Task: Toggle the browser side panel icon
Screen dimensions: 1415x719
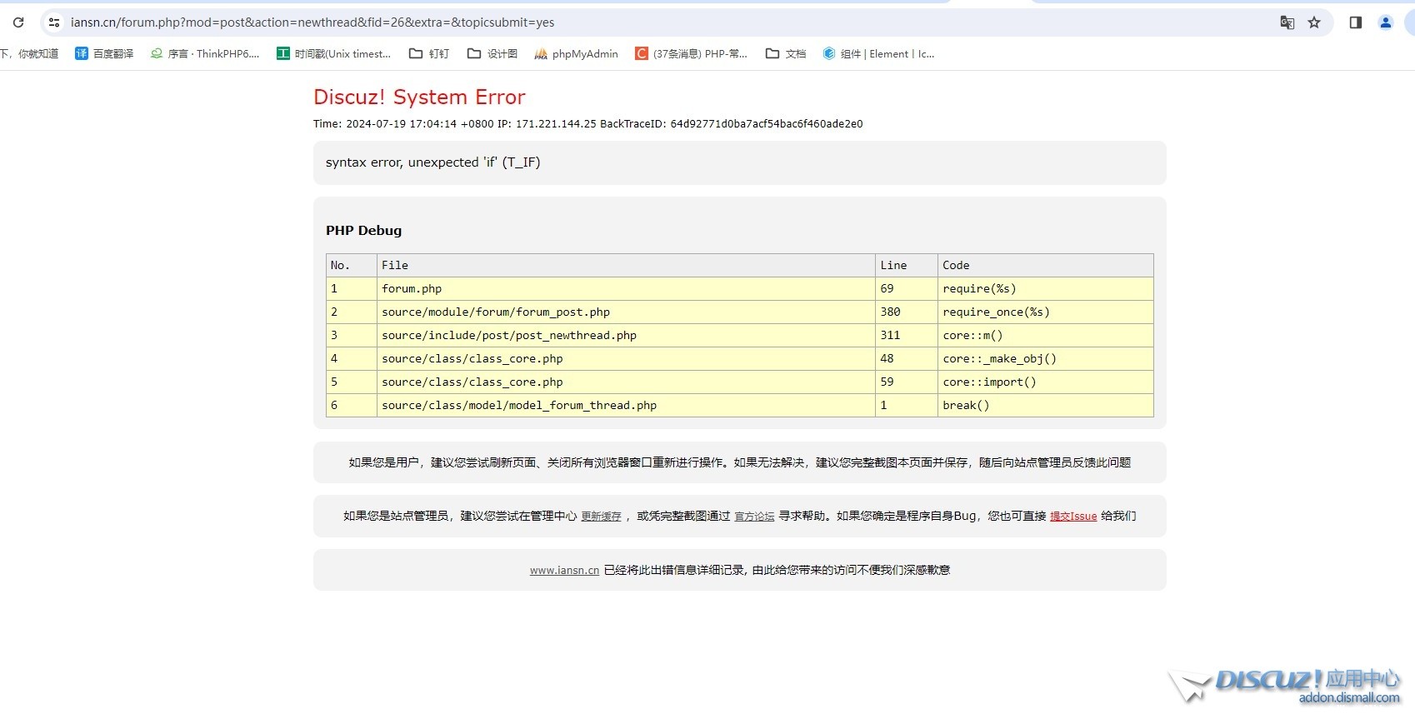Action: click(x=1355, y=22)
